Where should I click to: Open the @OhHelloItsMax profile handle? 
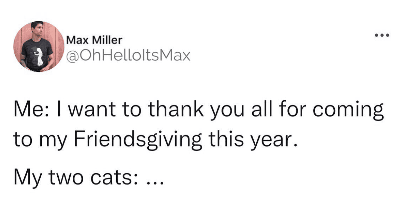coord(128,55)
